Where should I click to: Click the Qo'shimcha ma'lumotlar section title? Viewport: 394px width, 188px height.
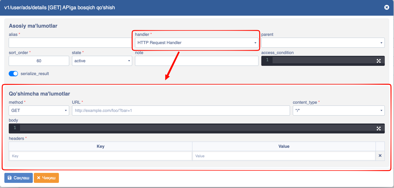pos(39,94)
